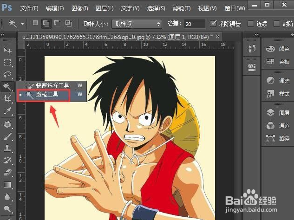Screen dimensions: 294x220
Task: Open the 图像(I) menu
Action: 80,8
